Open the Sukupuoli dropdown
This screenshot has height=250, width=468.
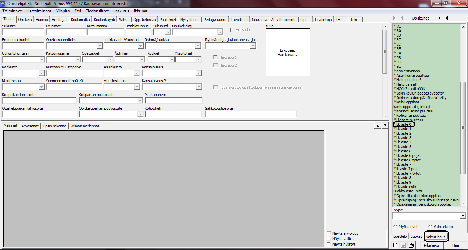(x=168, y=32)
